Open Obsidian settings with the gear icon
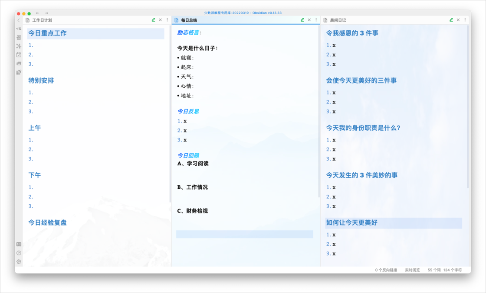Screen dimensions: 486x293 click(x=19, y=261)
